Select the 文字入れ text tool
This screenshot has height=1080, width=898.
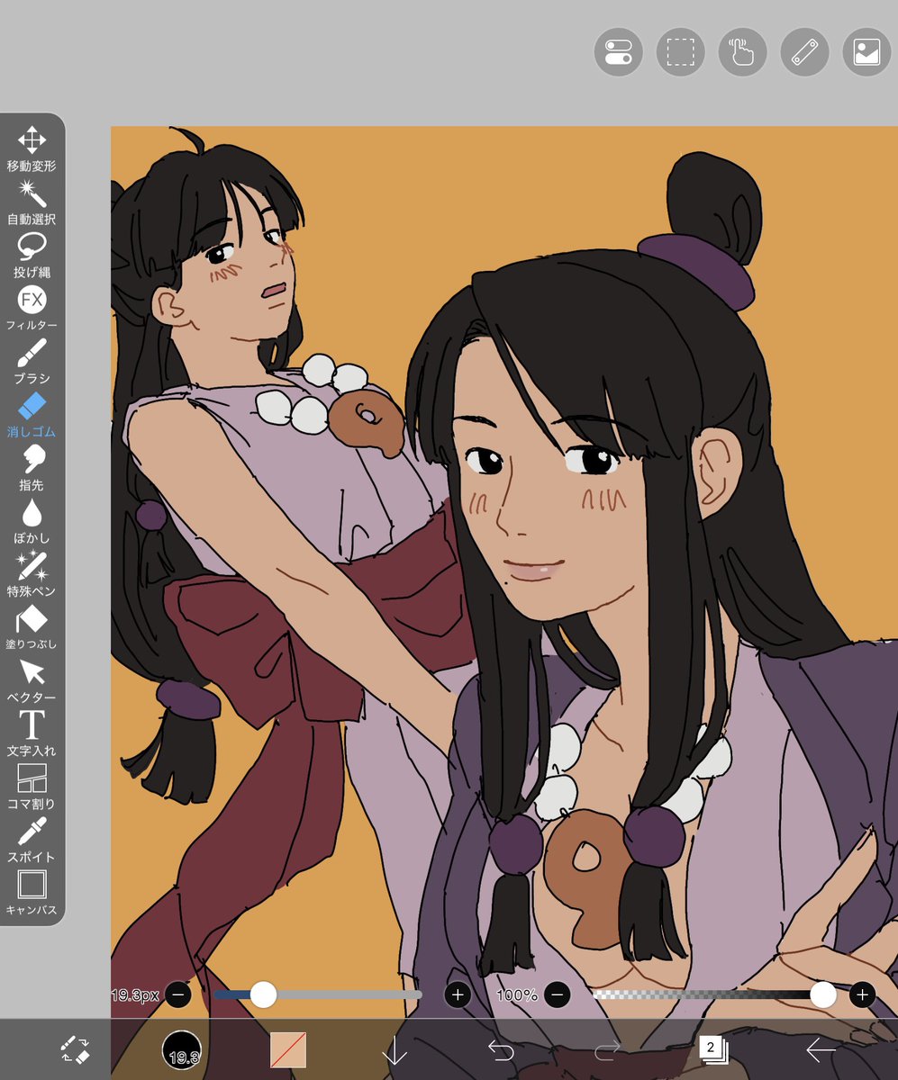tap(32, 733)
